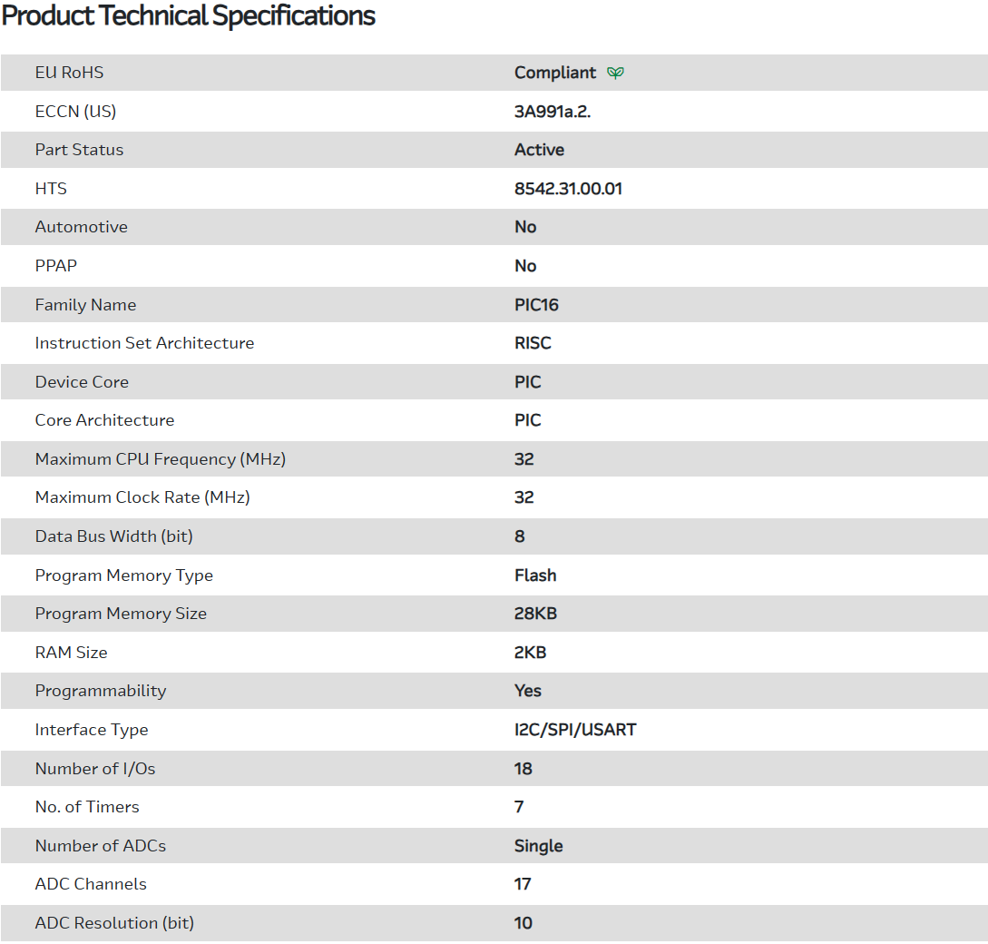Click the ADC Resolution (bit) label
Screen dimensions: 988x944
114,923
